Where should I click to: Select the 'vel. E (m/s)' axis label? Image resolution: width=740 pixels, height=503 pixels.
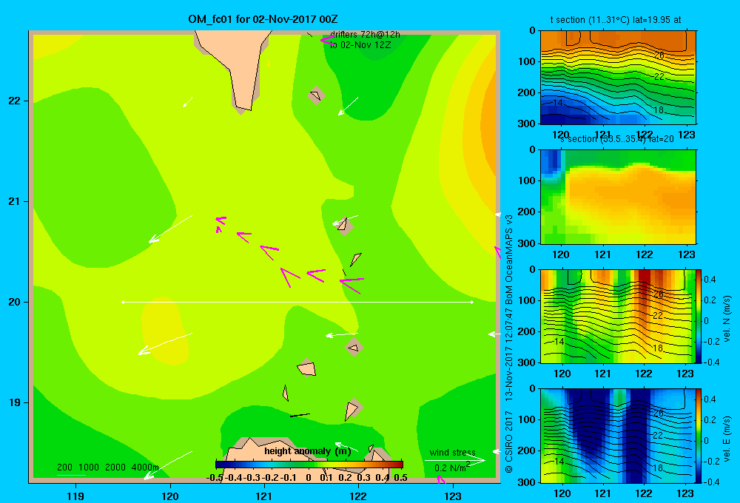727,439
